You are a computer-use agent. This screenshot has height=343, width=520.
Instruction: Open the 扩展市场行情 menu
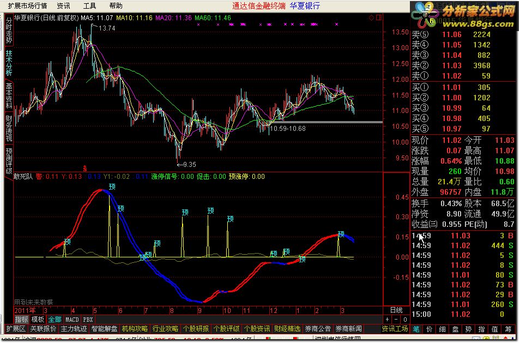(x=27, y=5)
